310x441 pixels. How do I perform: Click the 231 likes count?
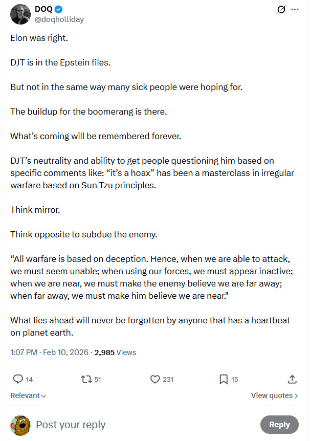tap(168, 379)
